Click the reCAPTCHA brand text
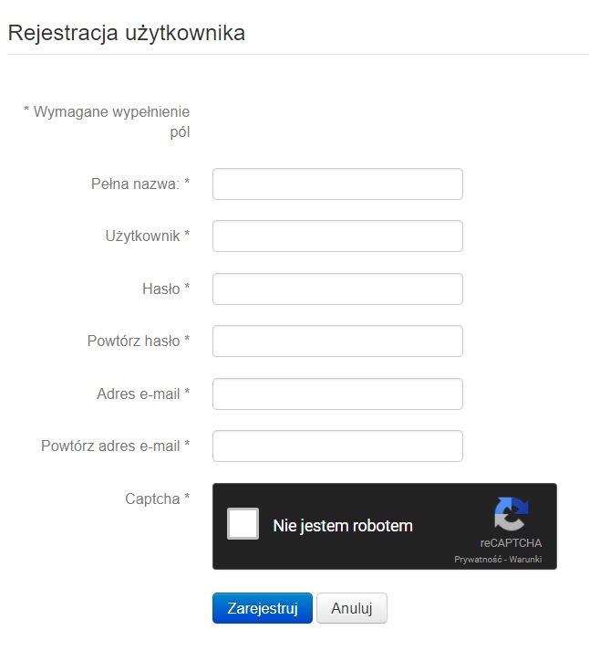Image resolution: width=589 pixels, height=651 pixels. coord(511,543)
